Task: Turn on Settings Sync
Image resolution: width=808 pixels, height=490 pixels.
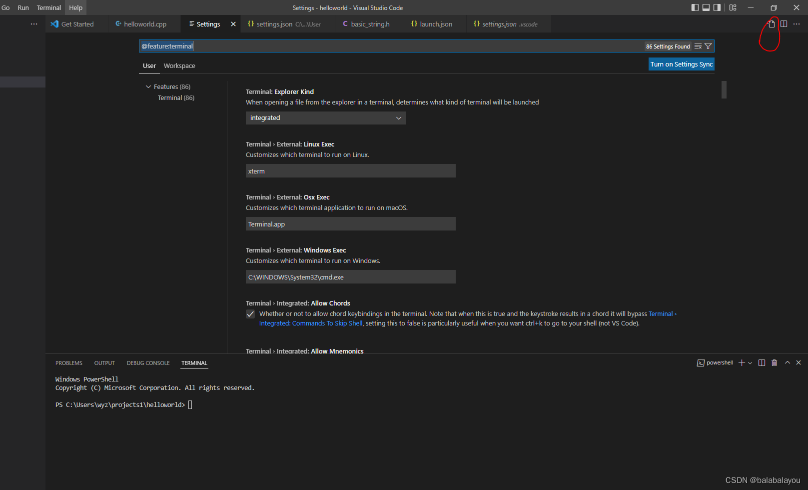Action: click(x=682, y=64)
